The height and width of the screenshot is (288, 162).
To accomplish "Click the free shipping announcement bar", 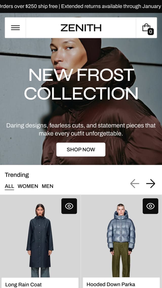I will [x=81, y=6].
